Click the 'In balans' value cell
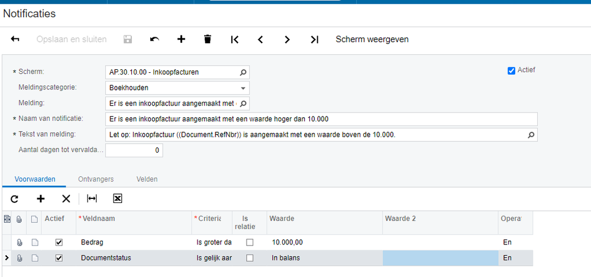Viewport: 591px width, 277px height. tap(324, 258)
